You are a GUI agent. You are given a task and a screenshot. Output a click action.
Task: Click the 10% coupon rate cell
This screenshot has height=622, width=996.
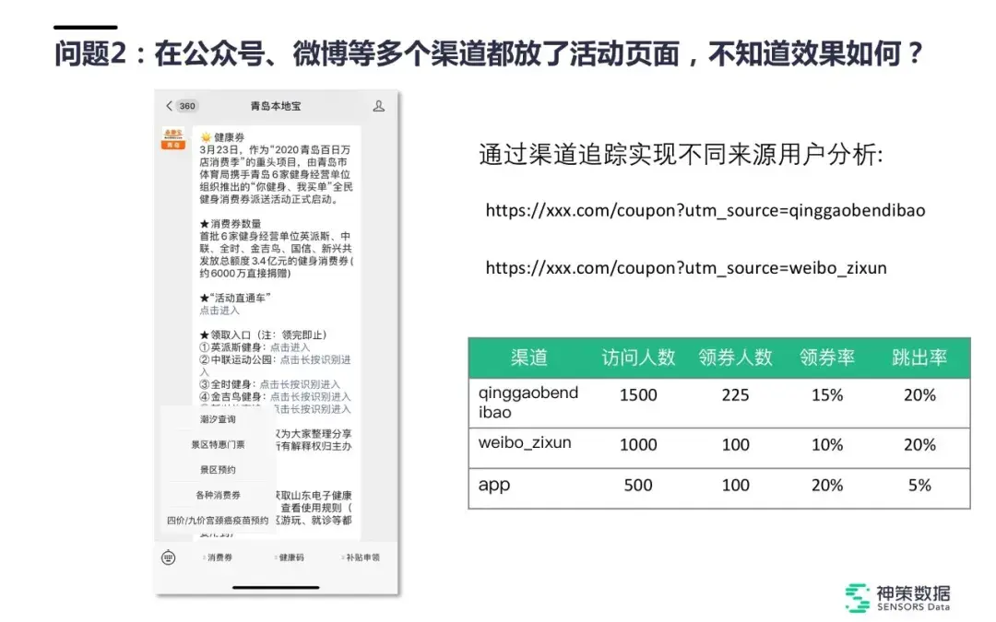pos(827,445)
